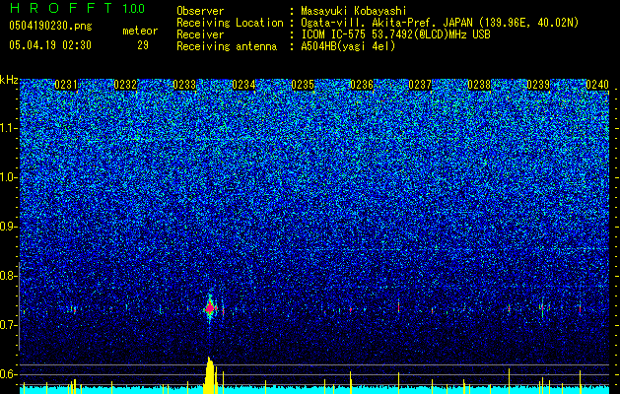Click the large red meteor echo in spectrogram

210,308
